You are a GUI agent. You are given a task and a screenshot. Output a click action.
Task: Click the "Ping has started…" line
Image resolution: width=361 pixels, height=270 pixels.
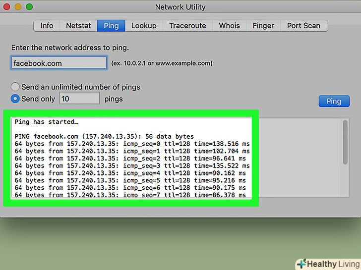[x=47, y=122]
